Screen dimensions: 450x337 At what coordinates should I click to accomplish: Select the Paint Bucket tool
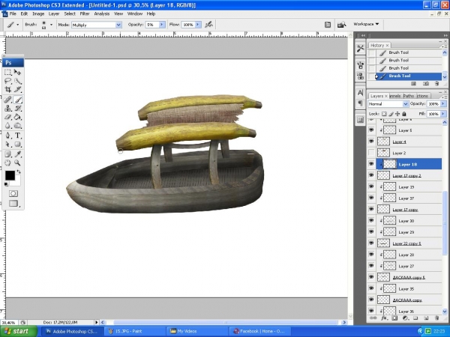click(x=17, y=117)
